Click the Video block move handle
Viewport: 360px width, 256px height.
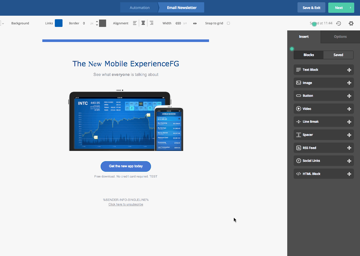[x=349, y=109]
